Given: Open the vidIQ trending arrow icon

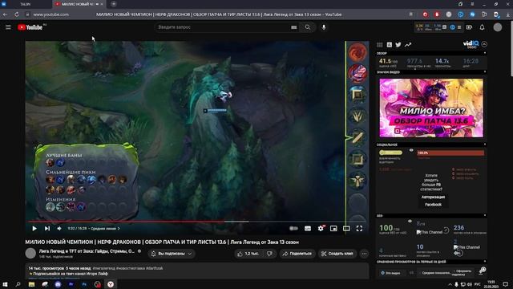Looking at the screenshot, I should 408,45.
